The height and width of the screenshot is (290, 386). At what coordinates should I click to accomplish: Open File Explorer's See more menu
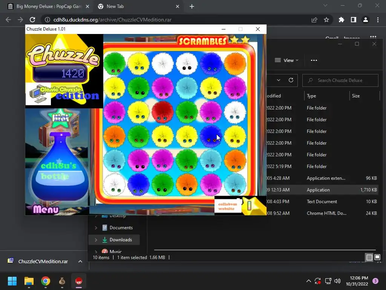coord(314,60)
